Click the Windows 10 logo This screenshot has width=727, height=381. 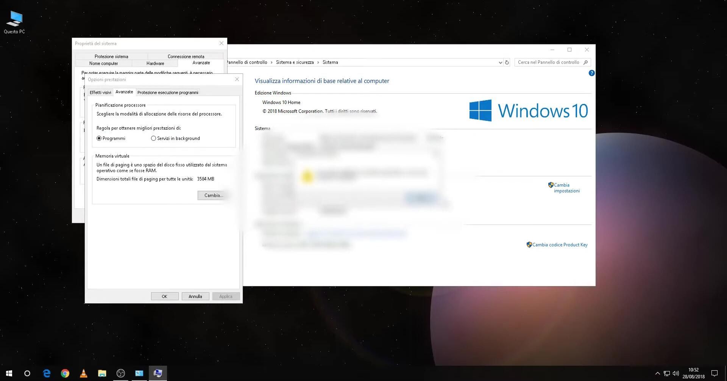(529, 110)
